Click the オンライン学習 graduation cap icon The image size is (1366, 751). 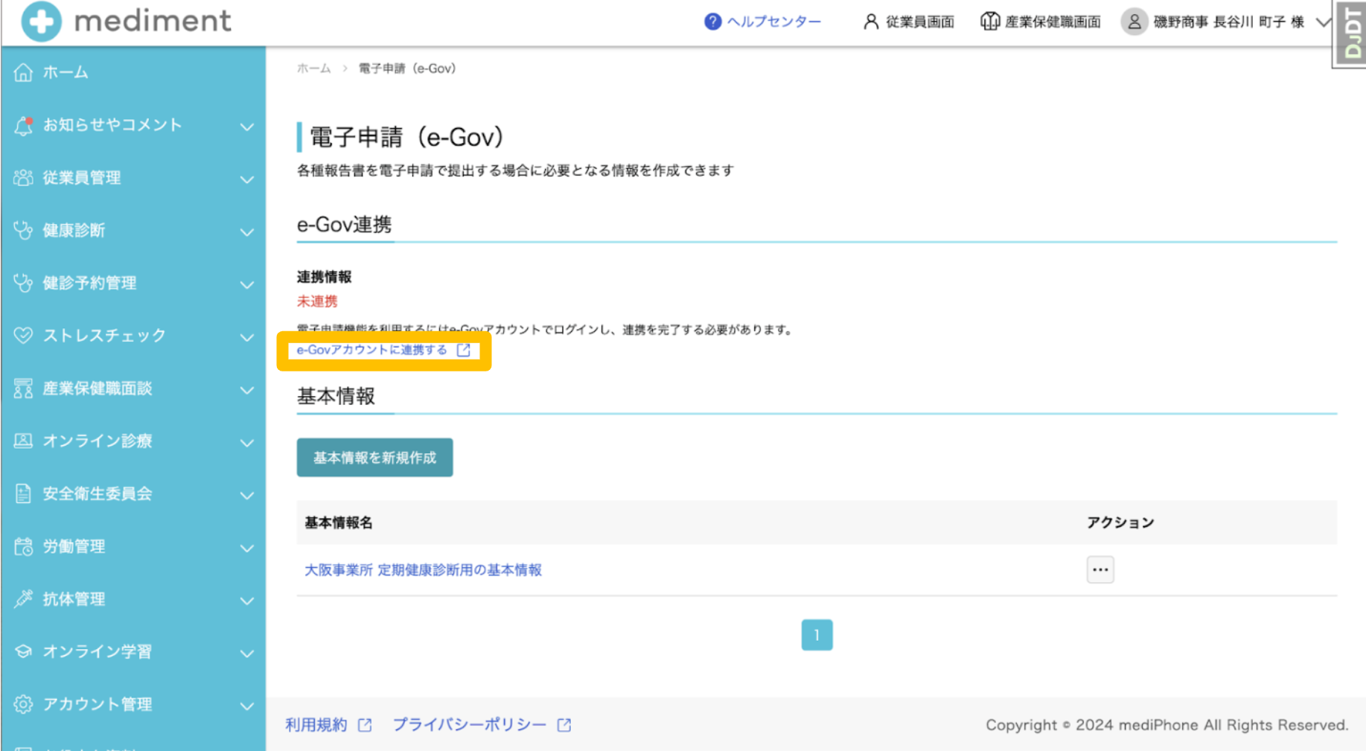click(x=23, y=651)
